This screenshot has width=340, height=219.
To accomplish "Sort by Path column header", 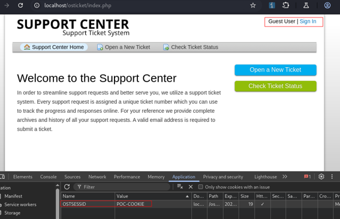I will point(215,196).
